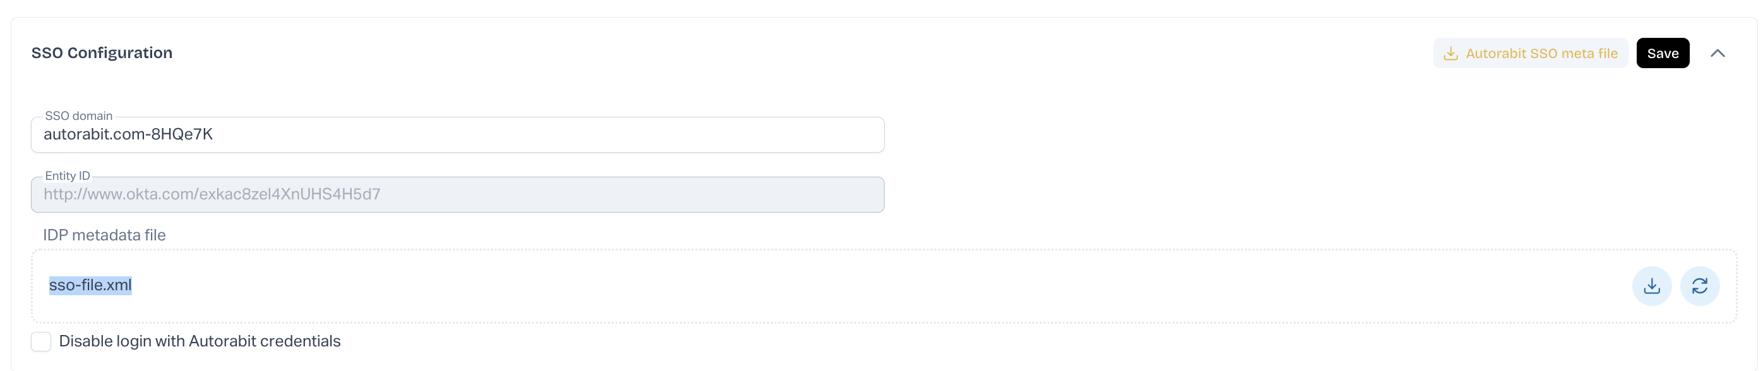Click the Okta URL in Entity ID
Image resolution: width=1763 pixels, height=371 pixels.
212,194
